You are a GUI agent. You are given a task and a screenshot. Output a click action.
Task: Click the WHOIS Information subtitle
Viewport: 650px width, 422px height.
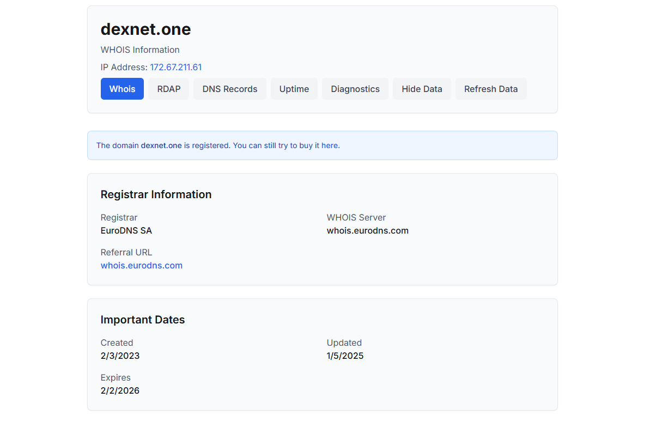click(x=140, y=50)
